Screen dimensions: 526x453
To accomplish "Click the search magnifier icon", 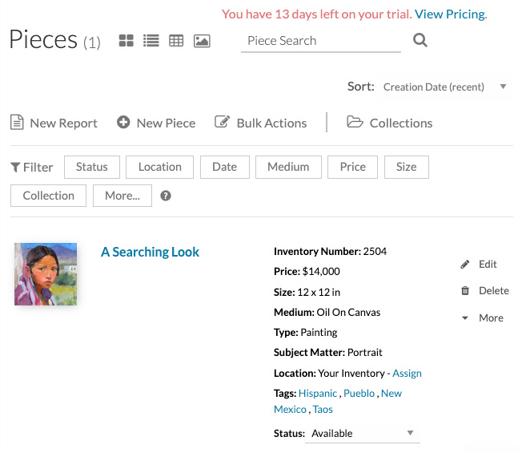I will [x=420, y=41].
